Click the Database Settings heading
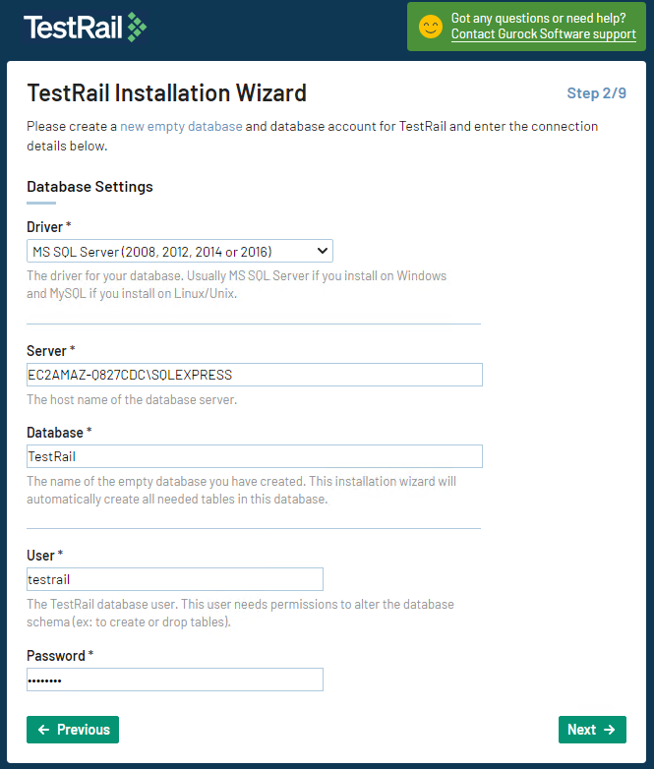This screenshot has height=769, width=654. coord(89,187)
